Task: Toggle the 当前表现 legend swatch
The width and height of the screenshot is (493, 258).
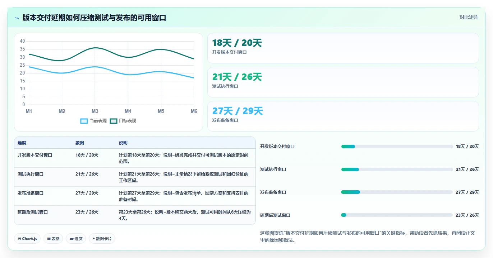Action: [x=84, y=121]
